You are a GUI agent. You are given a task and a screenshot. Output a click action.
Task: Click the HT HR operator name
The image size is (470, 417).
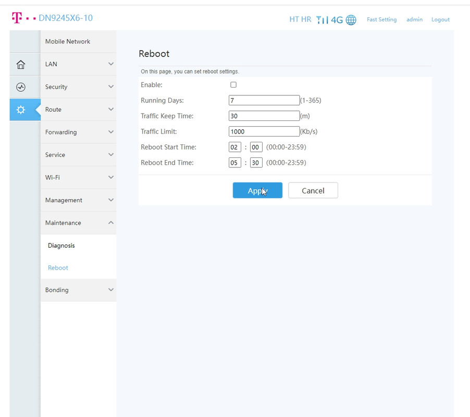click(x=300, y=19)
